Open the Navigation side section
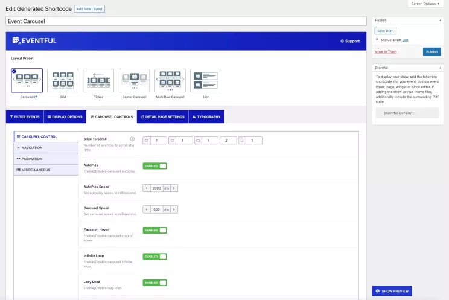449x300 pixels. pos(46,147)
